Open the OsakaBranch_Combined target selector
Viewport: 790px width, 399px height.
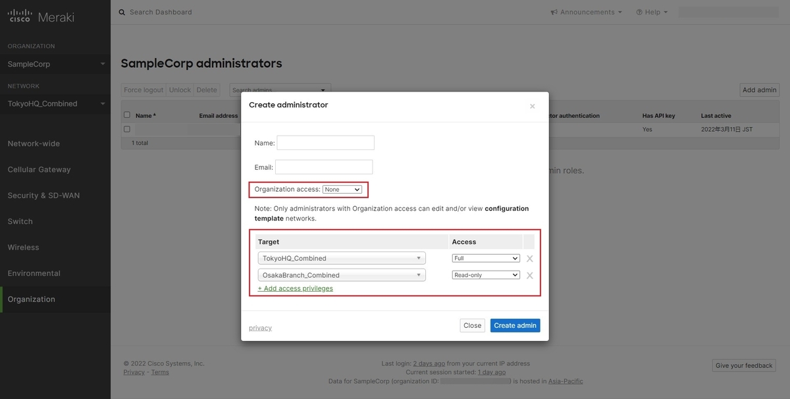pos(342,275)
